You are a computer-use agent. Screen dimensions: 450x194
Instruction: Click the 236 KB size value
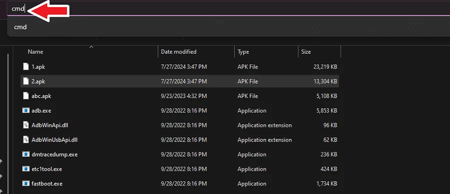(x=329, y=155)
